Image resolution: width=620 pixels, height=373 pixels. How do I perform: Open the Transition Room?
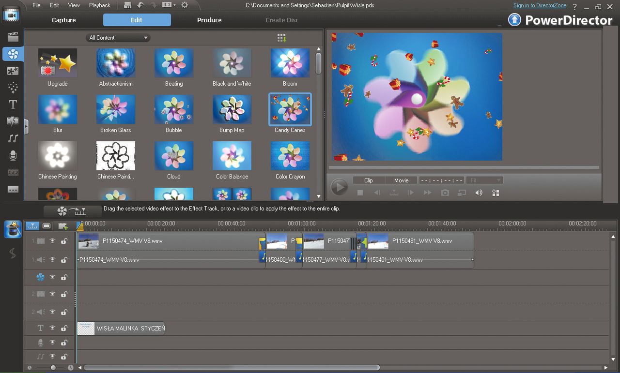13,121
